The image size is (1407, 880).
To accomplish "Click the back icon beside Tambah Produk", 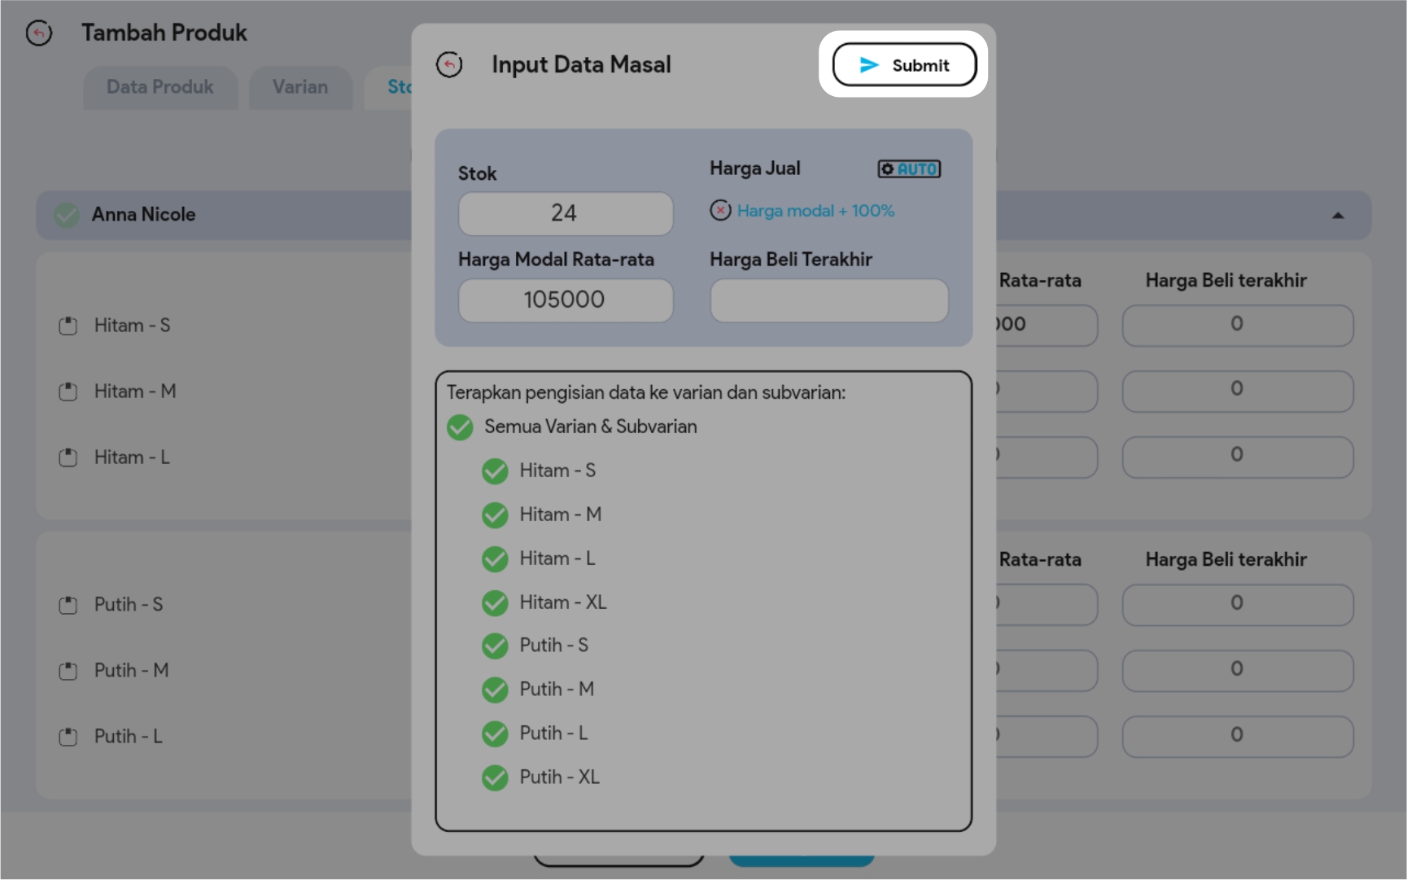I will (39, 33).
